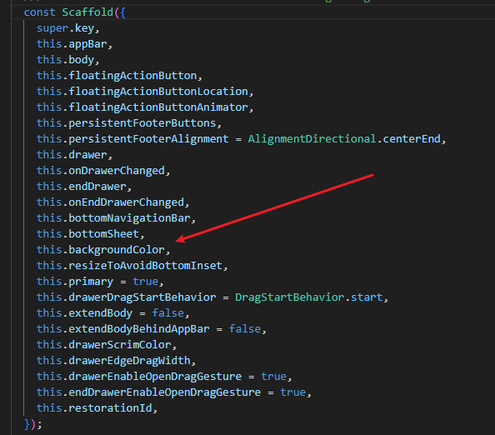Viewport: 495px width, 435px height.
Task: Click bottomSheet parameter
Action: 104,234
